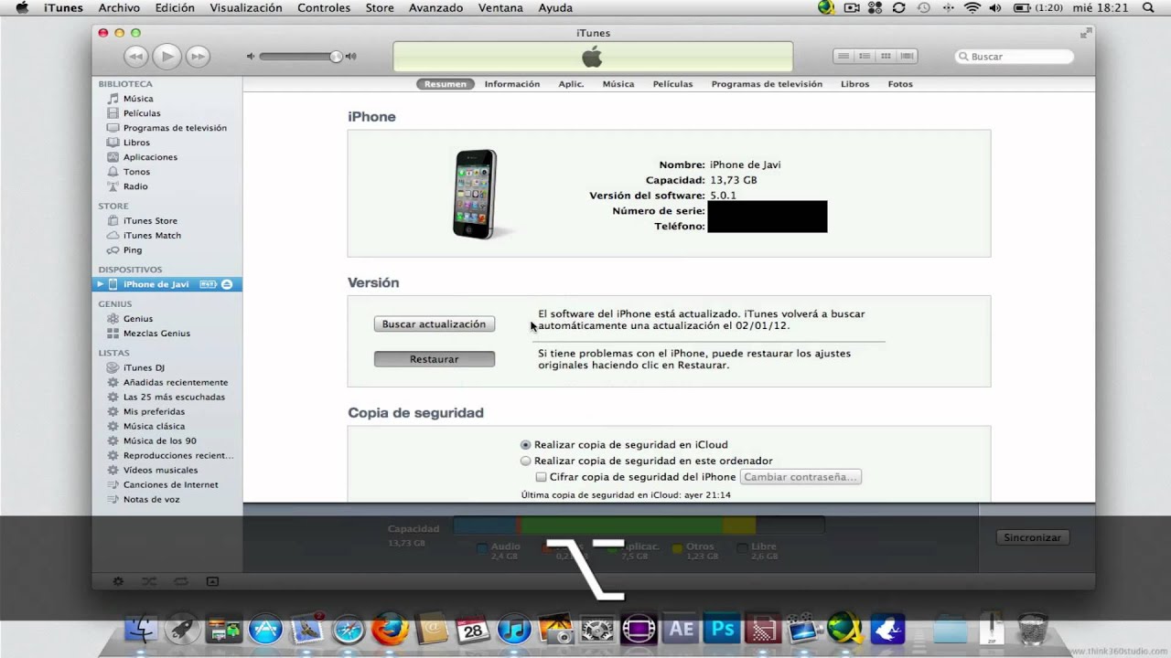This screenshot has width=1171, height=658.
Task: Click the Time Machine menu bar icon
Action: 923,7
